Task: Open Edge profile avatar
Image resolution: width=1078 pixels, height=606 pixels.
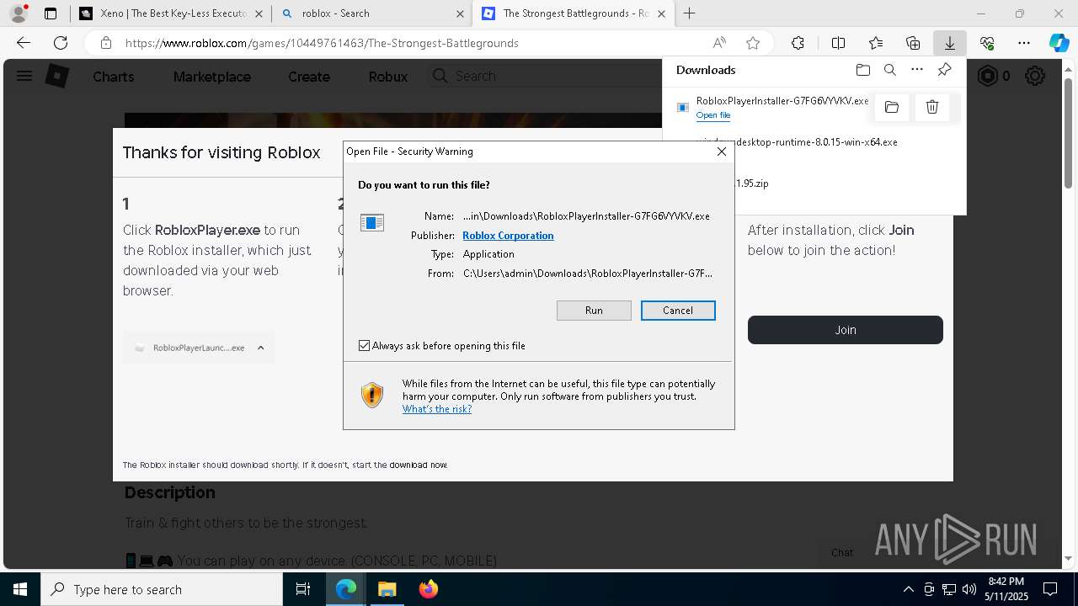Action: [x=18, y=13]
